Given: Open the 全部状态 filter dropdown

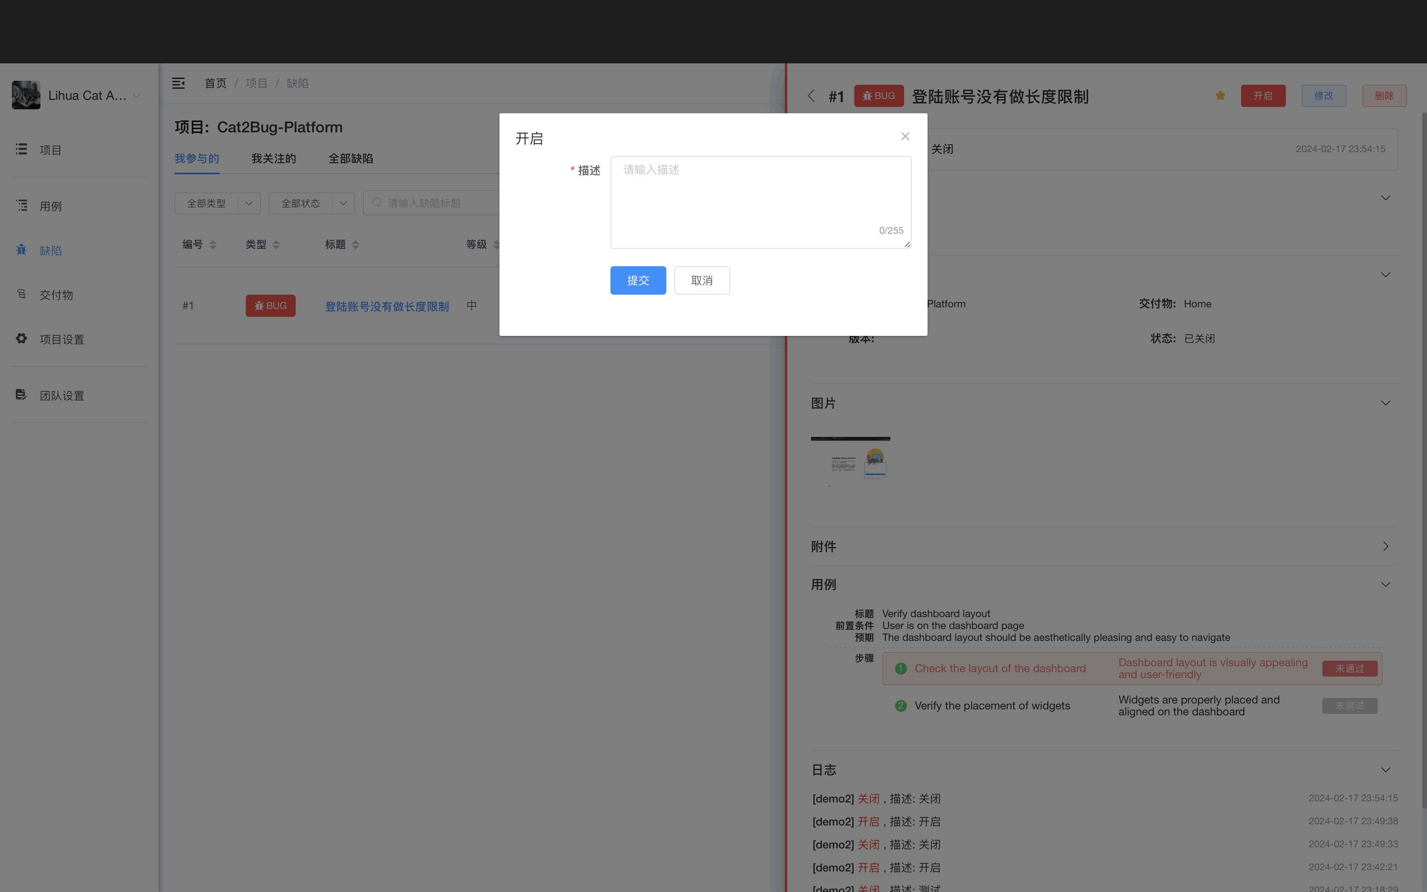Looking at the screenshot, I should click(x=311, y=204).
